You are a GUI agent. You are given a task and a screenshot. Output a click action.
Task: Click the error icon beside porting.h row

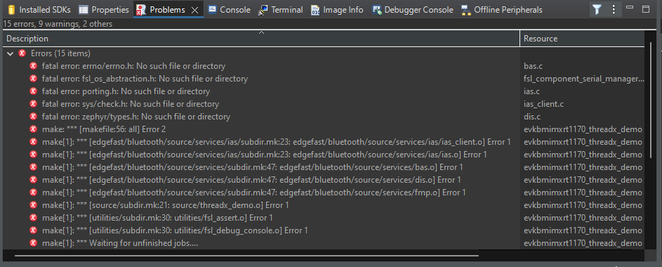coord(34,91)
